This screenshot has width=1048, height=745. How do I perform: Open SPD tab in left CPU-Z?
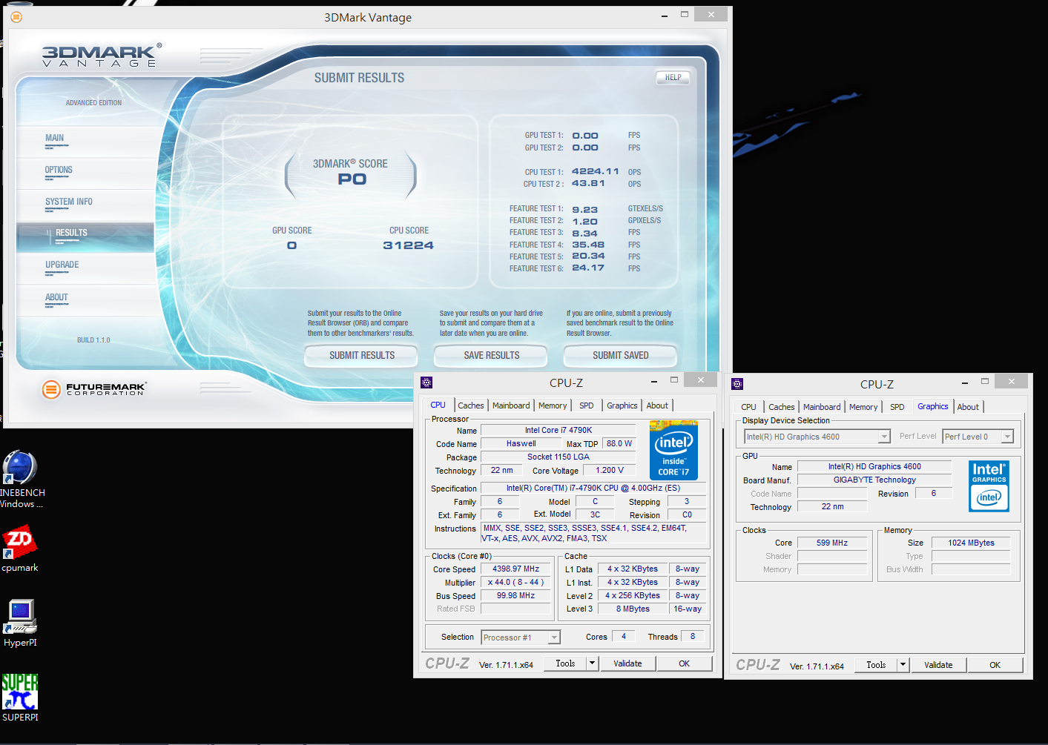[587, 405]
